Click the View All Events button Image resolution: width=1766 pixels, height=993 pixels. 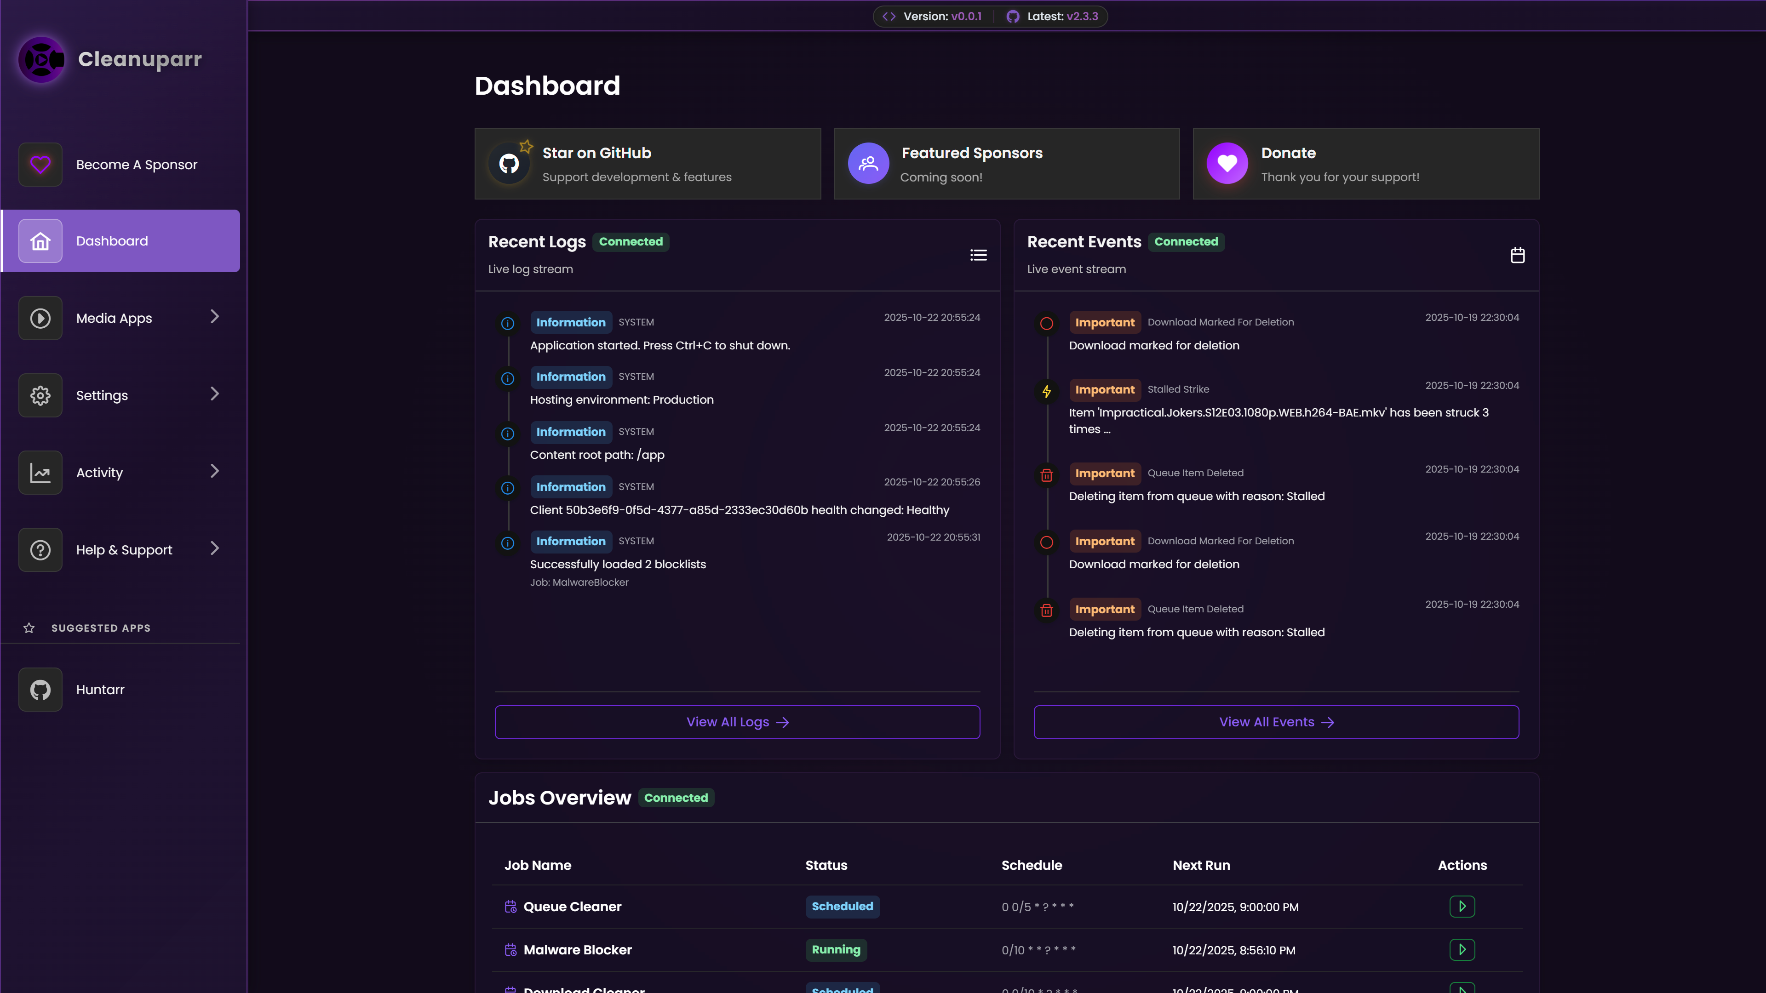(1276, 722)
